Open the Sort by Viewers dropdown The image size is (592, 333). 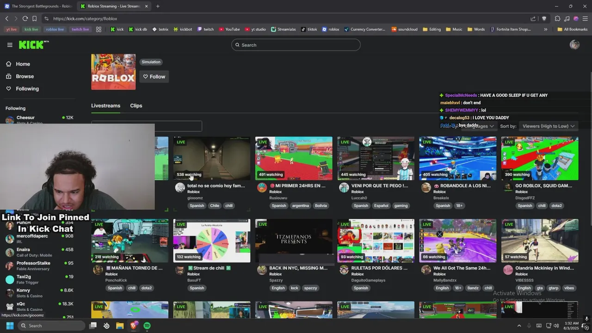548,126
